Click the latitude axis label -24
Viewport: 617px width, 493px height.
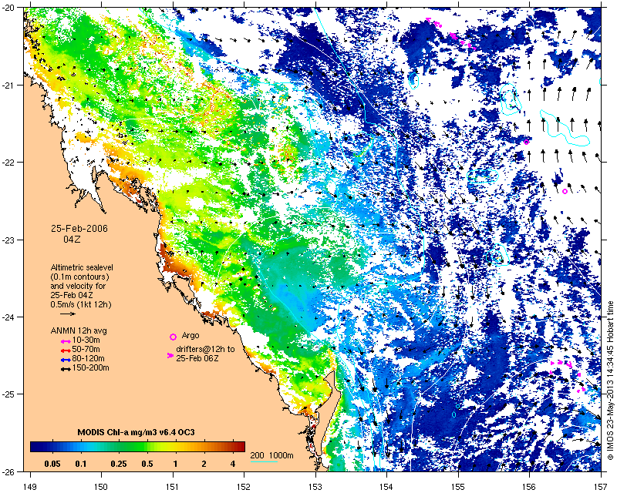pyautogui.click(x=8, y=317)
